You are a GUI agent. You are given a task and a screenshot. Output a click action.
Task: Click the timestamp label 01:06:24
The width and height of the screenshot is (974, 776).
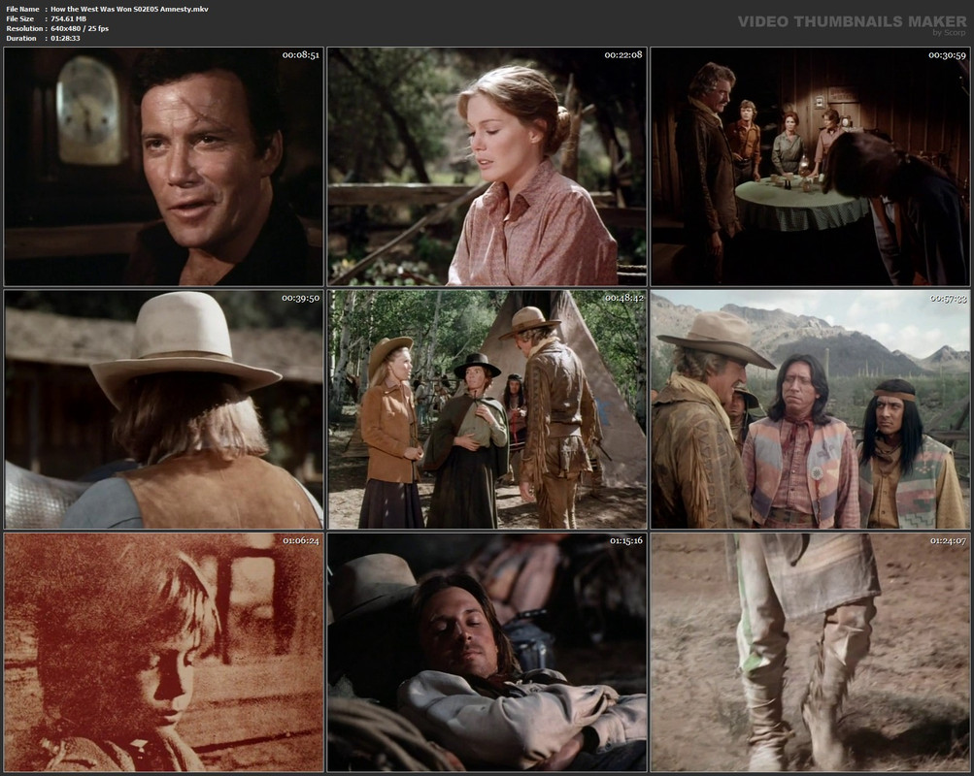pyautogui.click(x=301, y=541)
